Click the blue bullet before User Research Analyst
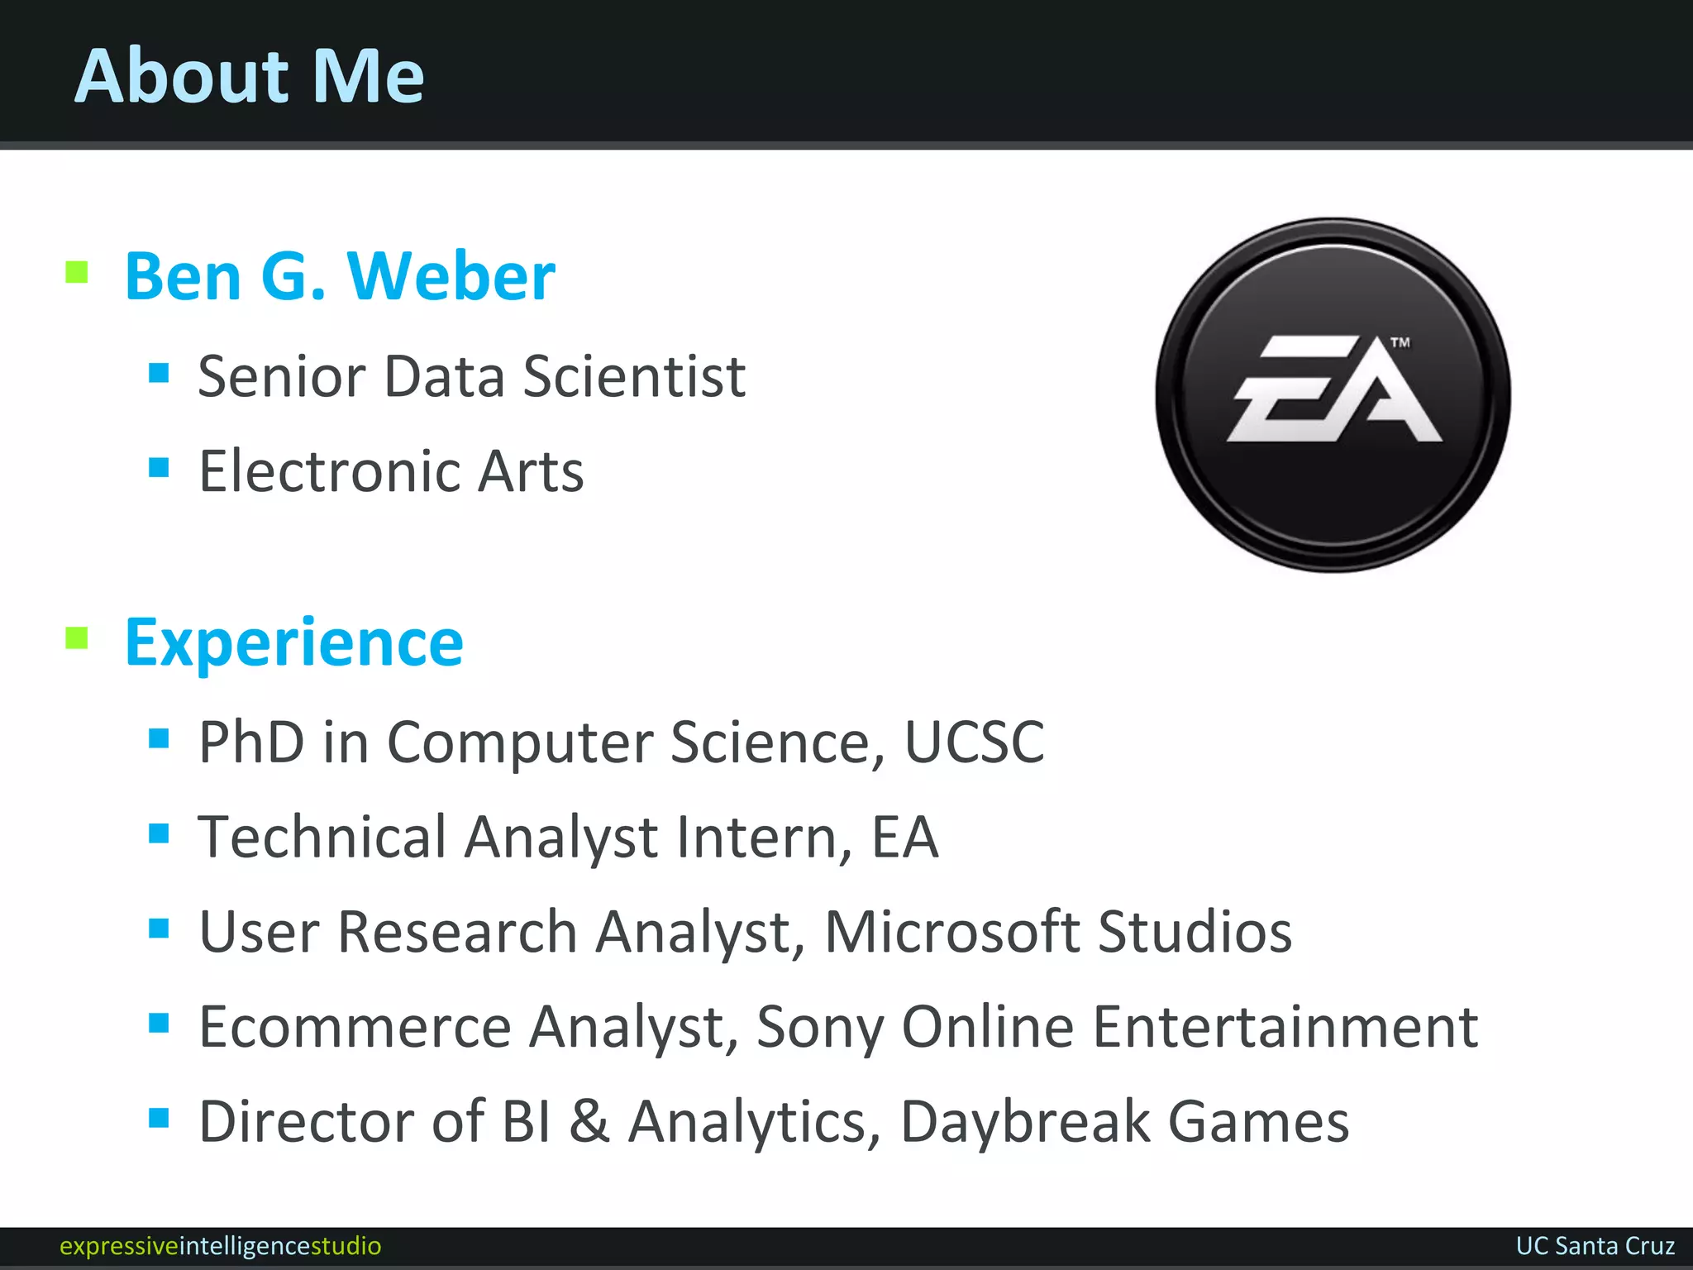 [x=159, y=929]
